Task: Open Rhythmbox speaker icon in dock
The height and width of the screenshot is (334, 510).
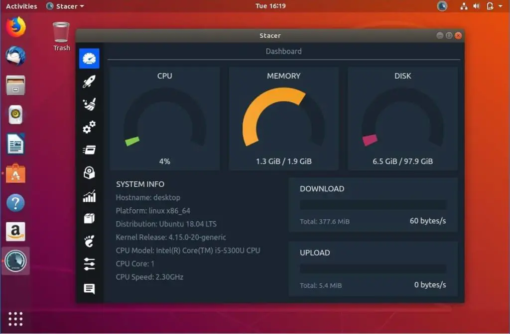Action: point(15,114)
